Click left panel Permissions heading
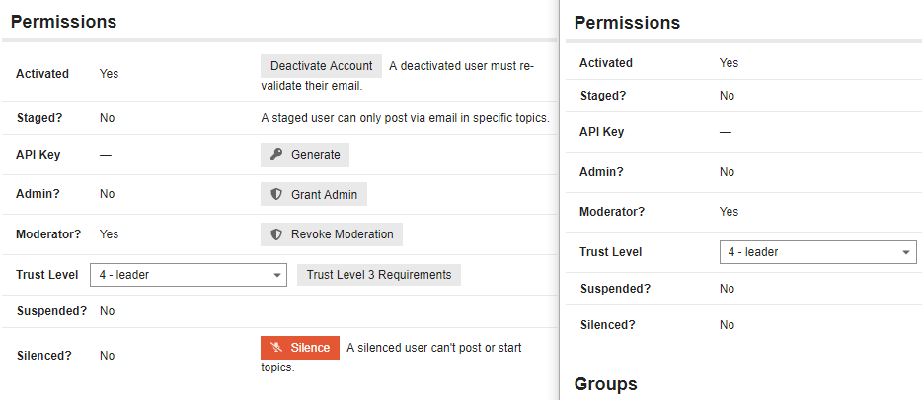The height and width of the screenshot is (400, 922). 63,22
